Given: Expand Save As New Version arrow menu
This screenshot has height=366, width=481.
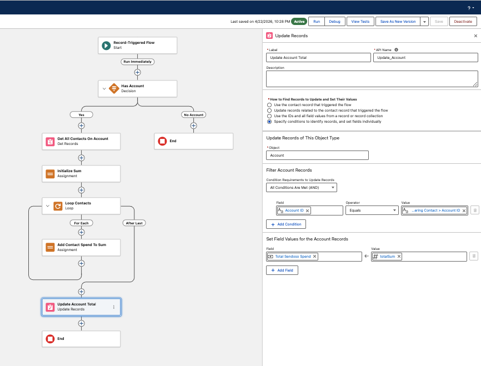Looking at the screenshot, I should 424,22.
